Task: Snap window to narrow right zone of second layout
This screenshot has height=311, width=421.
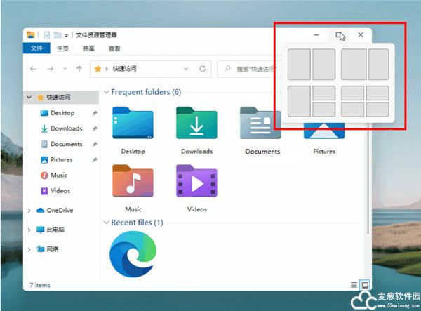Action: point(379,64)
